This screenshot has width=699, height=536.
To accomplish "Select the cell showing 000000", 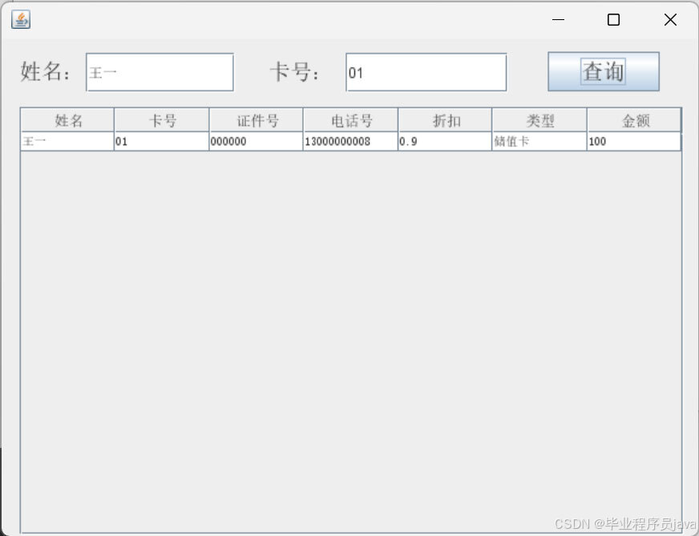I will pos(256,141).
